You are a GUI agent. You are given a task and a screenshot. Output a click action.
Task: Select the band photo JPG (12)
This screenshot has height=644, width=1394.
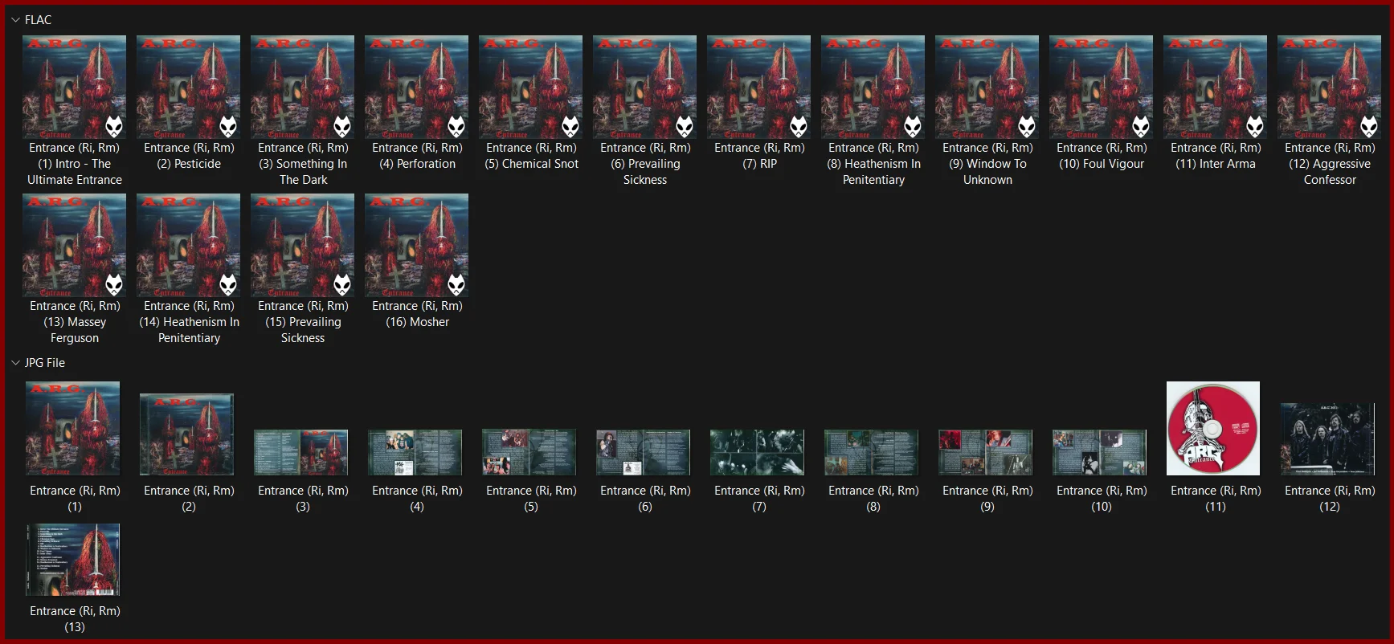[1328, 439]
